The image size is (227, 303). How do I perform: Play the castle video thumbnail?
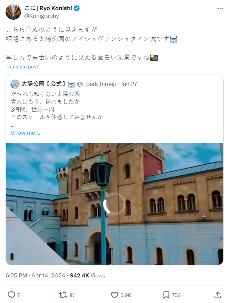(x=115, y=204)
